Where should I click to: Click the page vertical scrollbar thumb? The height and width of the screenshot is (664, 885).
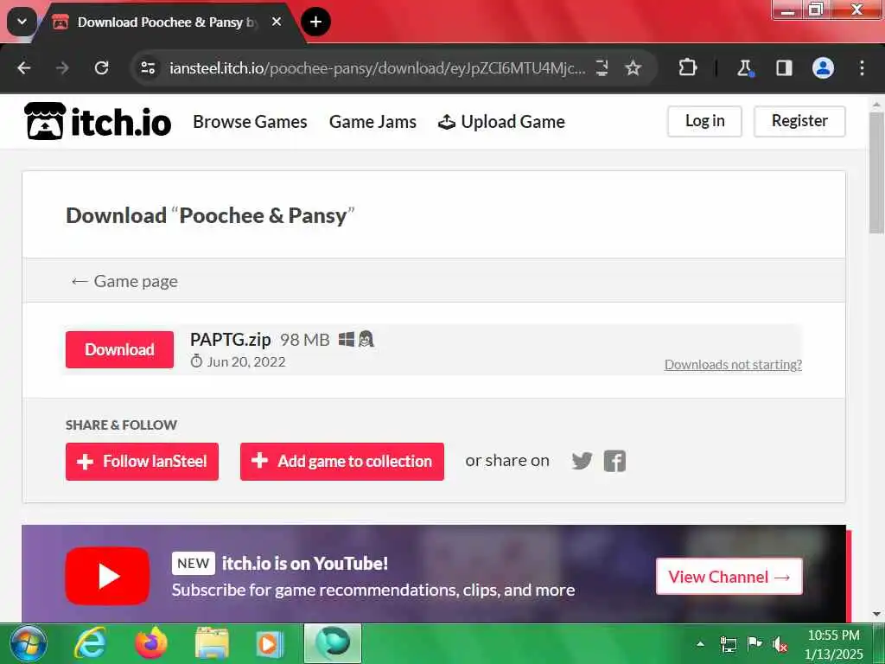(x=876, y=173)
